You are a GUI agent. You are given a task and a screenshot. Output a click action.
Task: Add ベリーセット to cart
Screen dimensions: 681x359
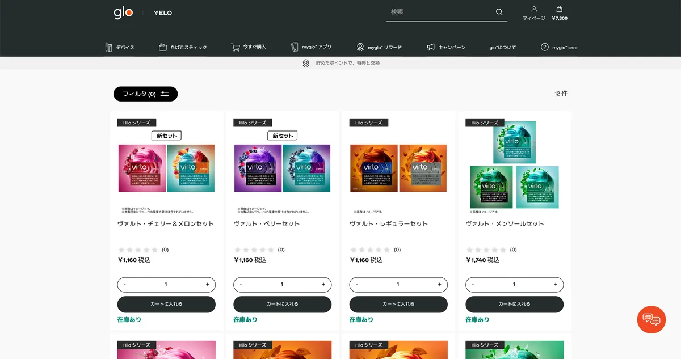(x=282, y=304)
